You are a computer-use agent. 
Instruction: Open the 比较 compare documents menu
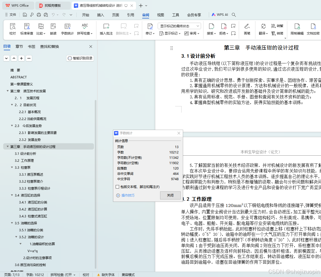coord(41,29)
